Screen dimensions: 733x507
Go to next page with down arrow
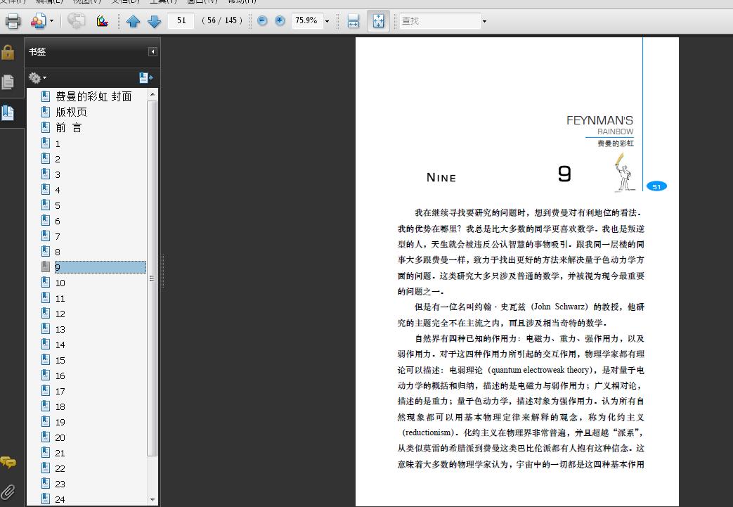point(155,21)
